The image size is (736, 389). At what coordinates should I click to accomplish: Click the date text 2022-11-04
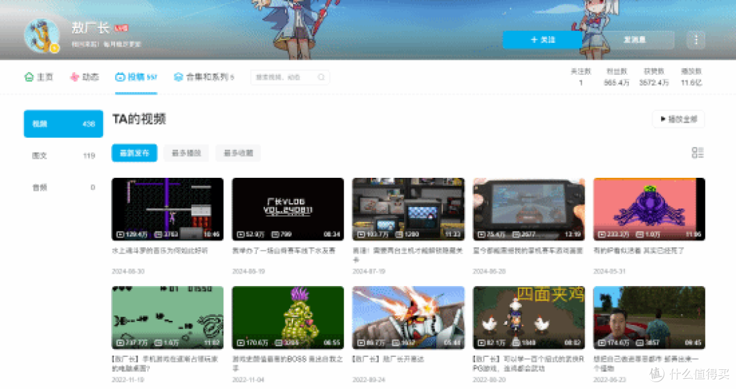(x=248, y=379)
